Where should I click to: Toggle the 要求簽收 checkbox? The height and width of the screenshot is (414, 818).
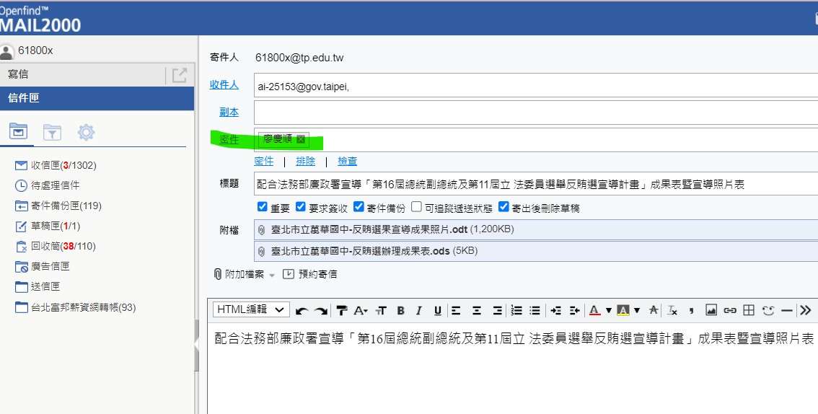click(x=301, y=208)
